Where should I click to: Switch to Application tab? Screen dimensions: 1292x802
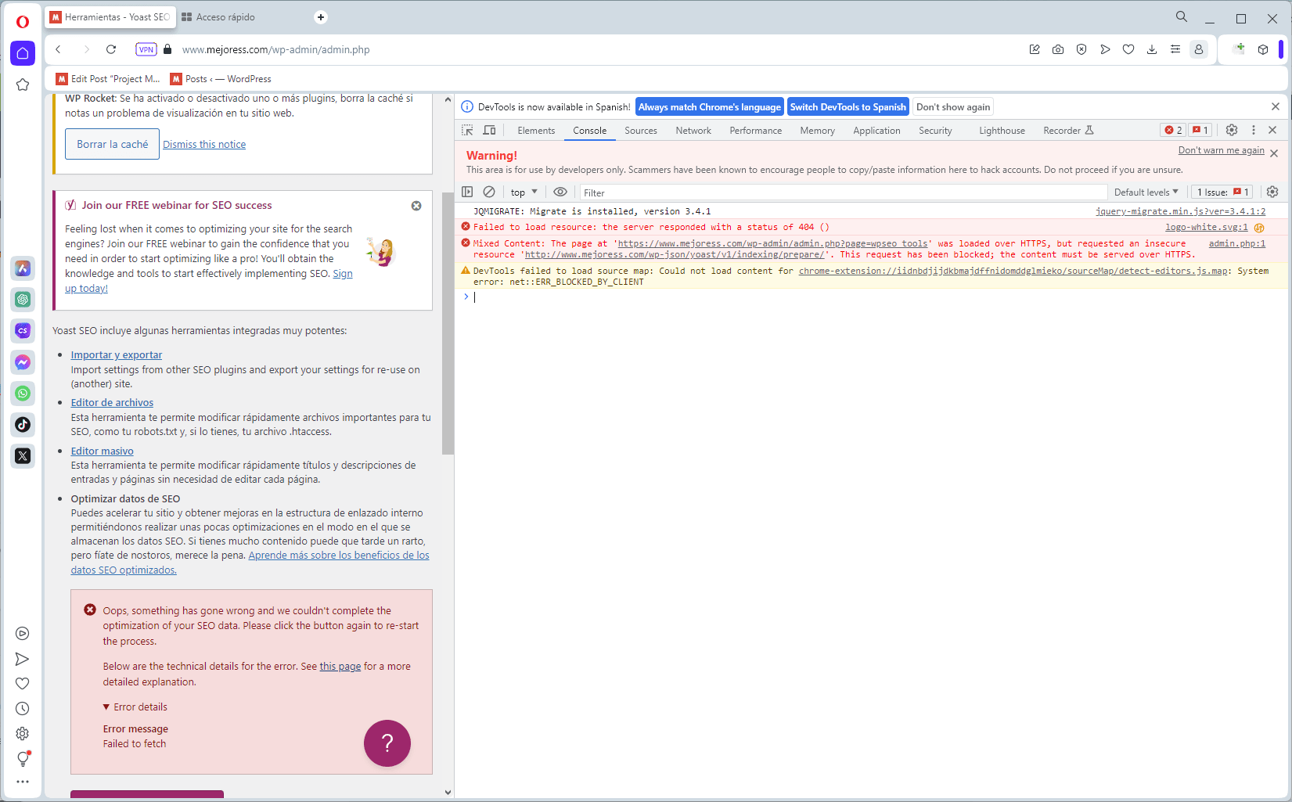tap(876, 131)
